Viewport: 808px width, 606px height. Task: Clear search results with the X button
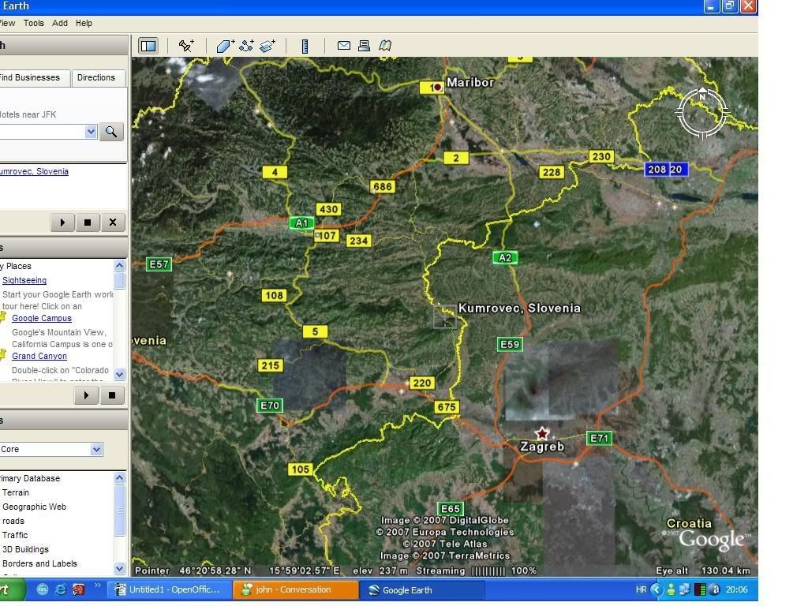(112, 223)
